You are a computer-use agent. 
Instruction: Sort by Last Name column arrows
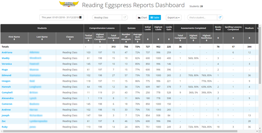(42, 39)
